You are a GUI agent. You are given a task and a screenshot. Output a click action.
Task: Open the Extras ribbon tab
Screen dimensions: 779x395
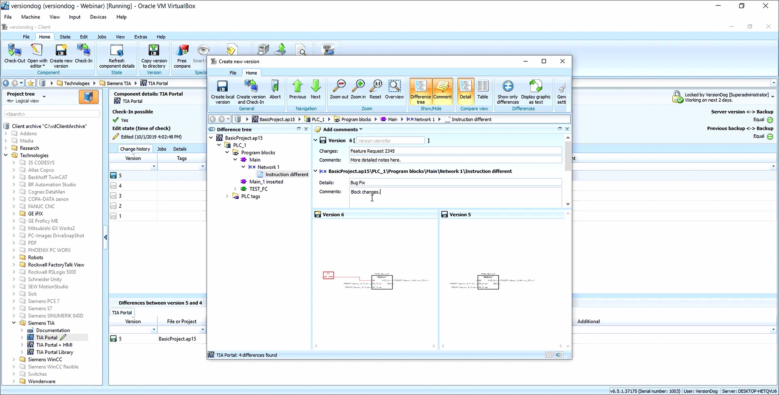point(141,37)
